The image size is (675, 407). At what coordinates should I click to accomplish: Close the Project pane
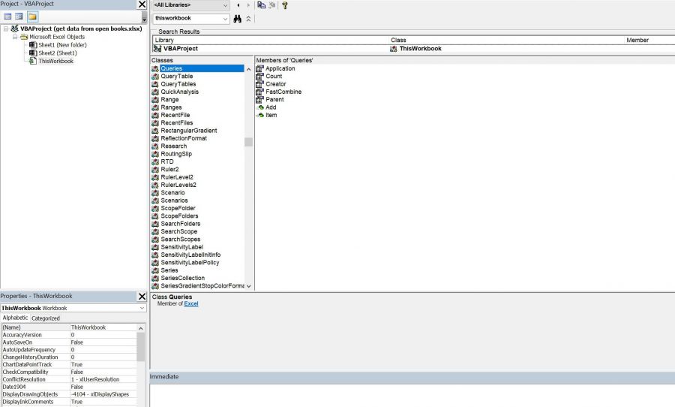(142, 5)
